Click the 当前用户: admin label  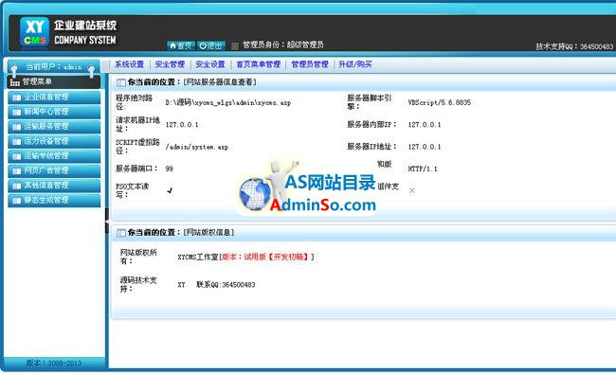(54, 67)
